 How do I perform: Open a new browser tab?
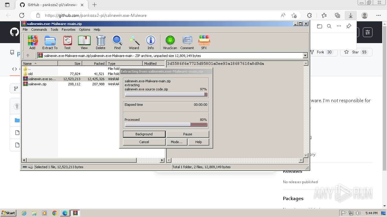[x=95, y=5]
